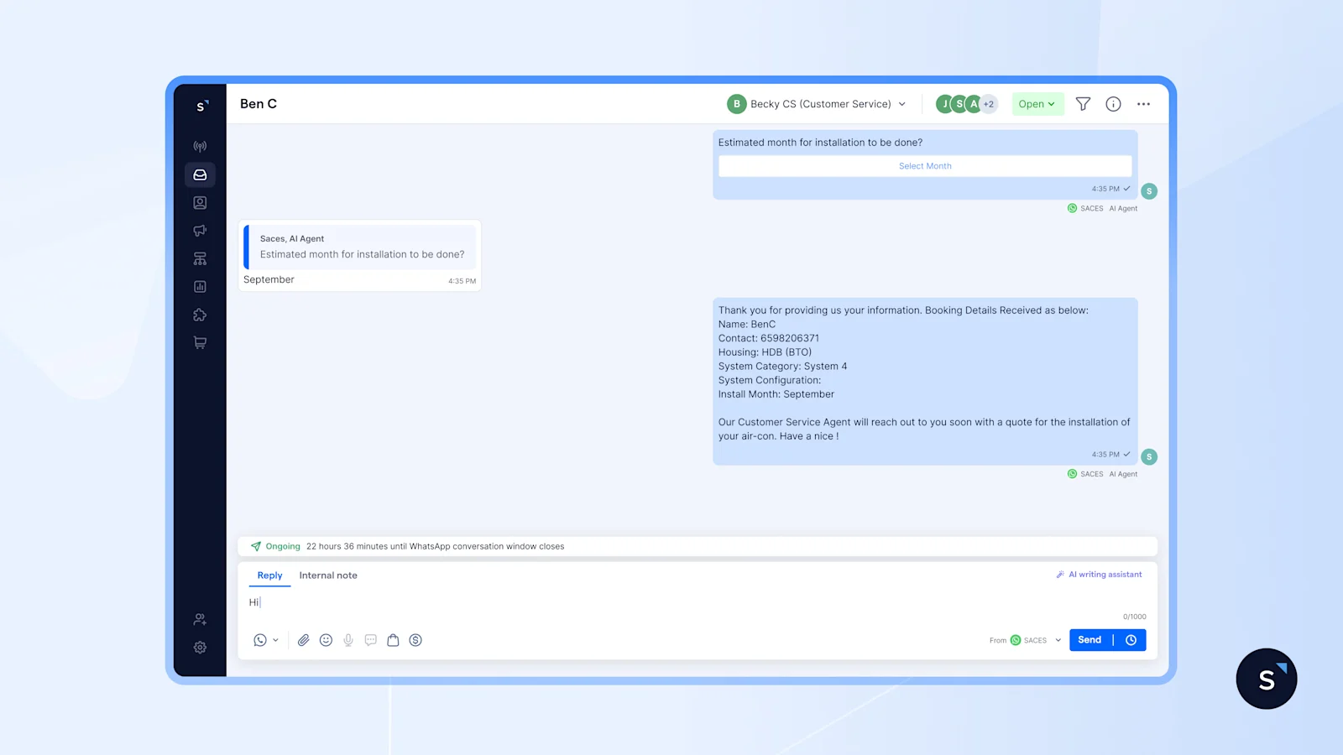Switch to the Reply tab
This screenshot has width=1343, height=755.
pos(269,575)
